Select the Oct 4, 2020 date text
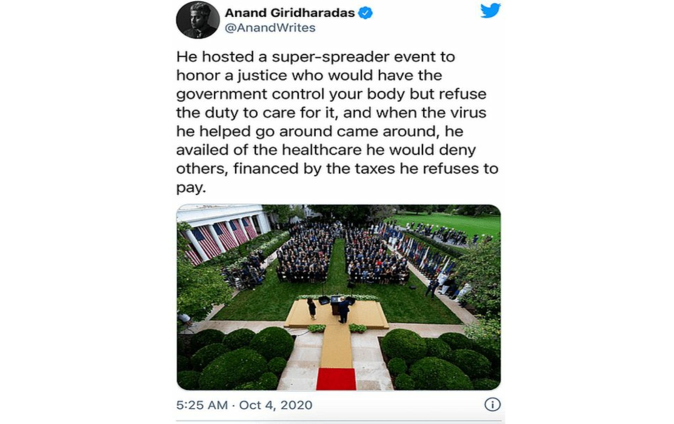 tap(276, 405)
